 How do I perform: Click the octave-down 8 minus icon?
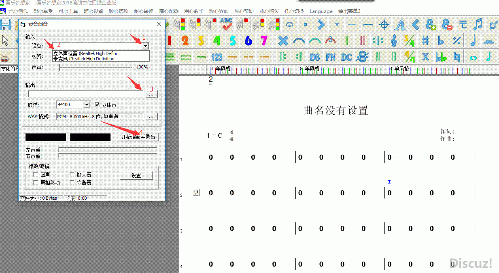(447, 25)
